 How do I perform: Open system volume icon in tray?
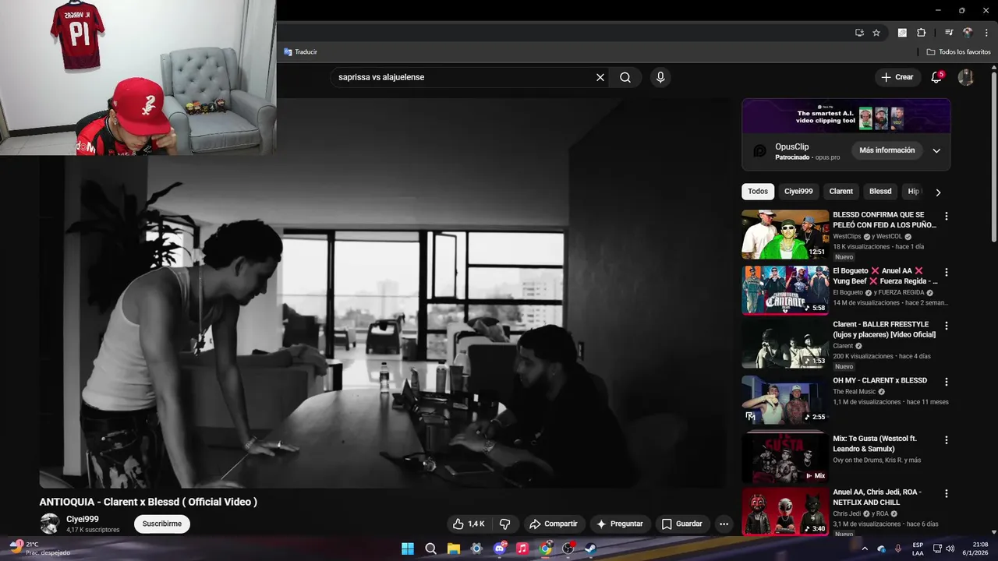[x=950, y=549]
